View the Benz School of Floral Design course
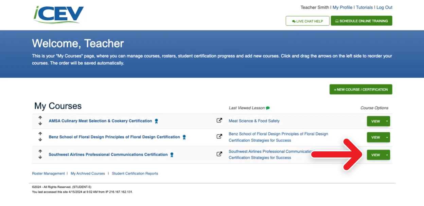 pos(375,137)
